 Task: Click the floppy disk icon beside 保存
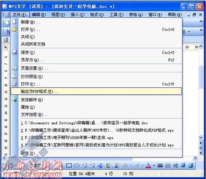[14, 52]
